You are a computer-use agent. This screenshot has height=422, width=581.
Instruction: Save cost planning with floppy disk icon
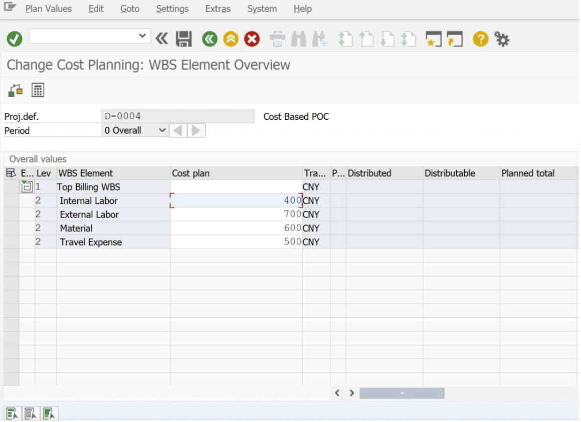click(x=184, y=39)
